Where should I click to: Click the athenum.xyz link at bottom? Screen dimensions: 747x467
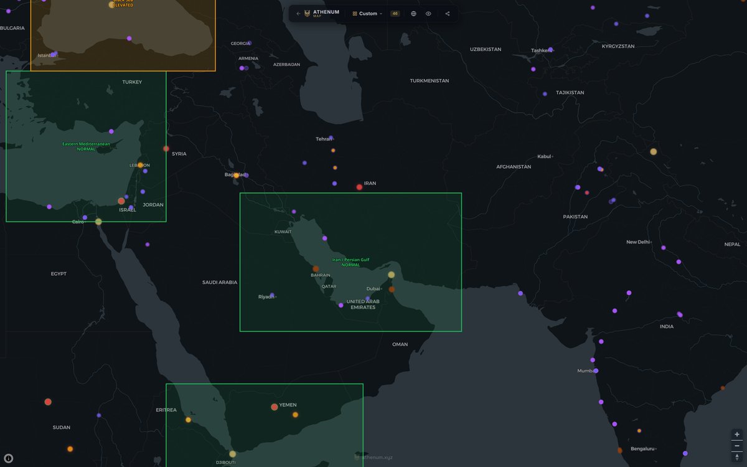pos(377,458)
